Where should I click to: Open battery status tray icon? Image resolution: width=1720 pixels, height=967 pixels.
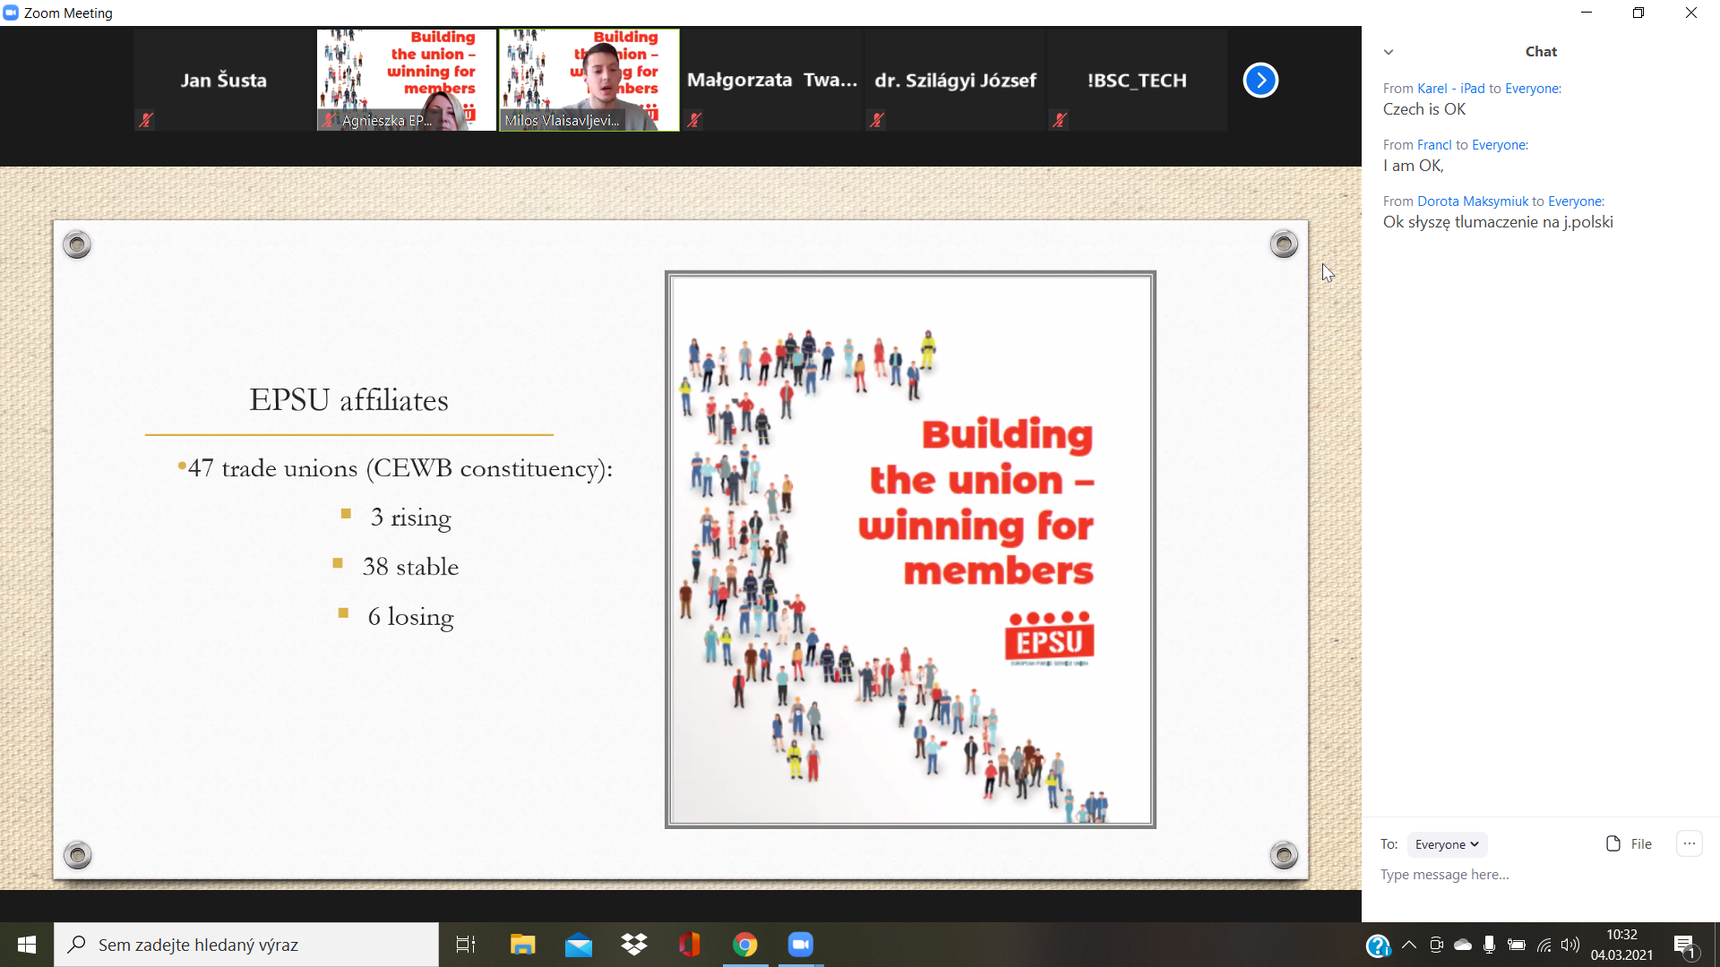coord(1516,945)
